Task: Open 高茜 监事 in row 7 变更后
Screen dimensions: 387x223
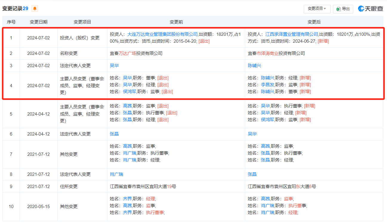Action: pos(266,146)
